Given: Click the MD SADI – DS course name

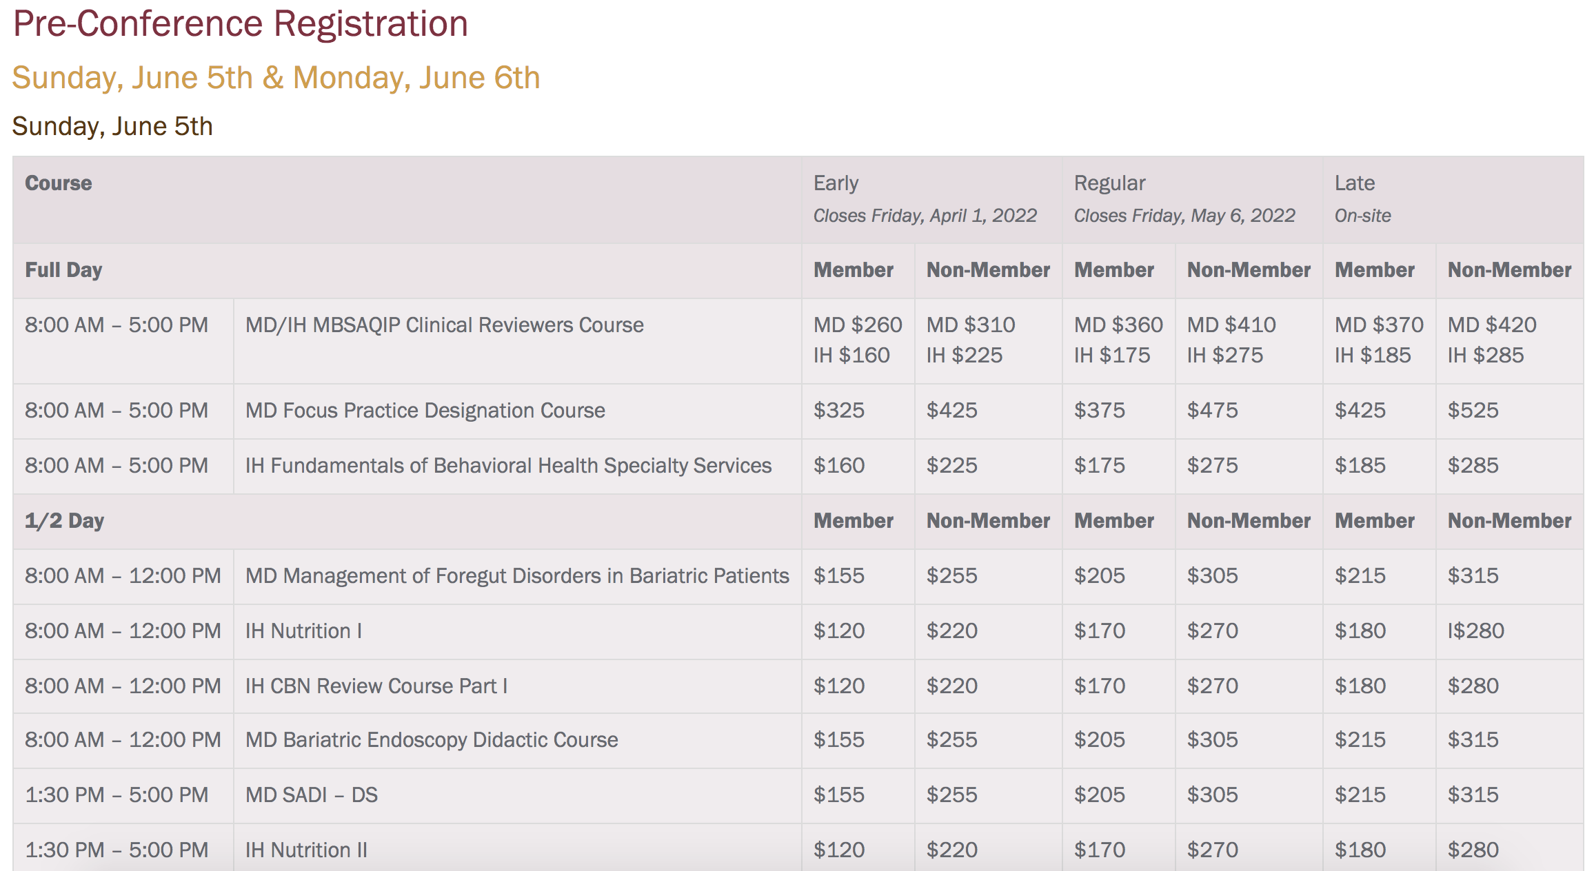Looking at the screenshot, I should pyautogui.click(x=312, y=795).
